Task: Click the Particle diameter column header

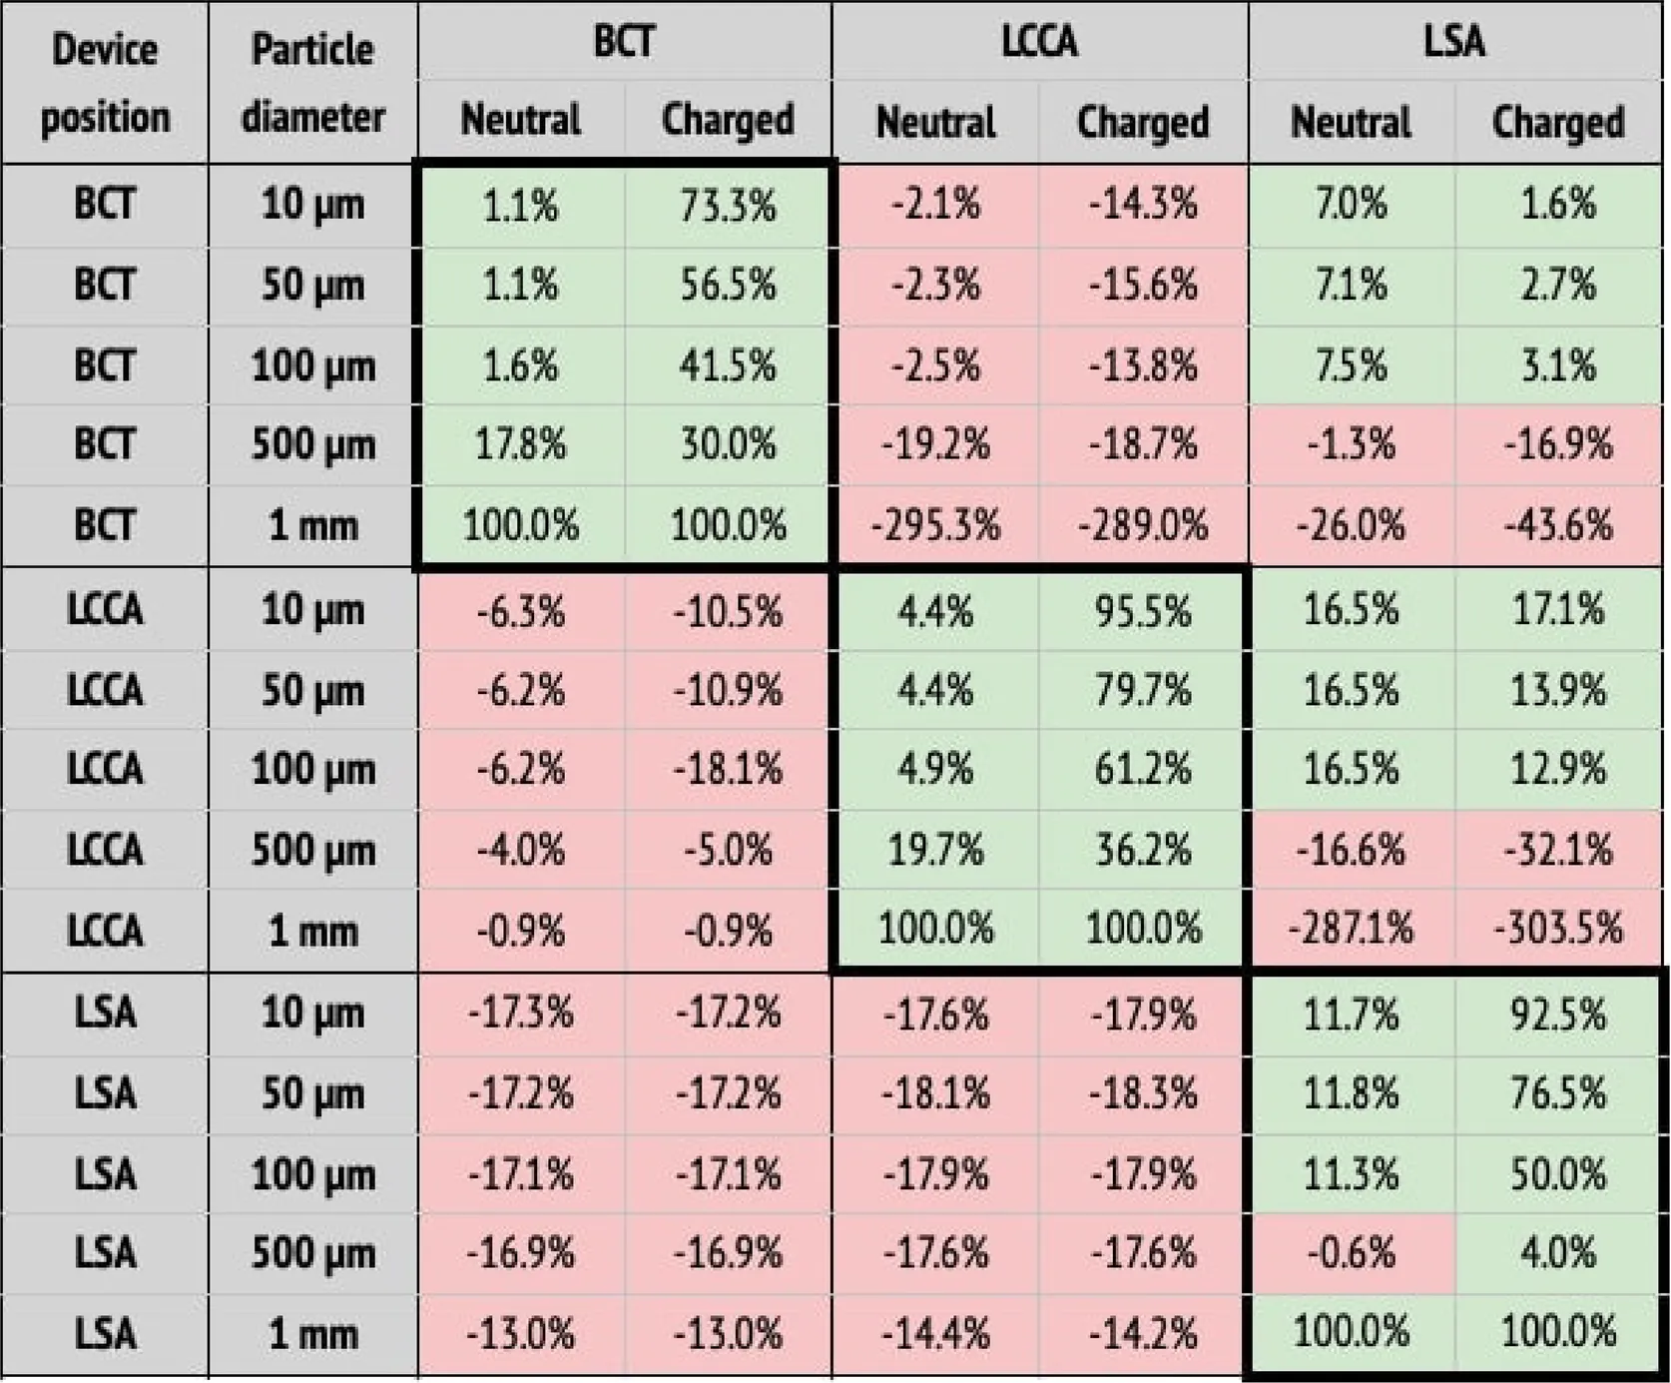Action: pyautogui.click(x=312, y=83)
